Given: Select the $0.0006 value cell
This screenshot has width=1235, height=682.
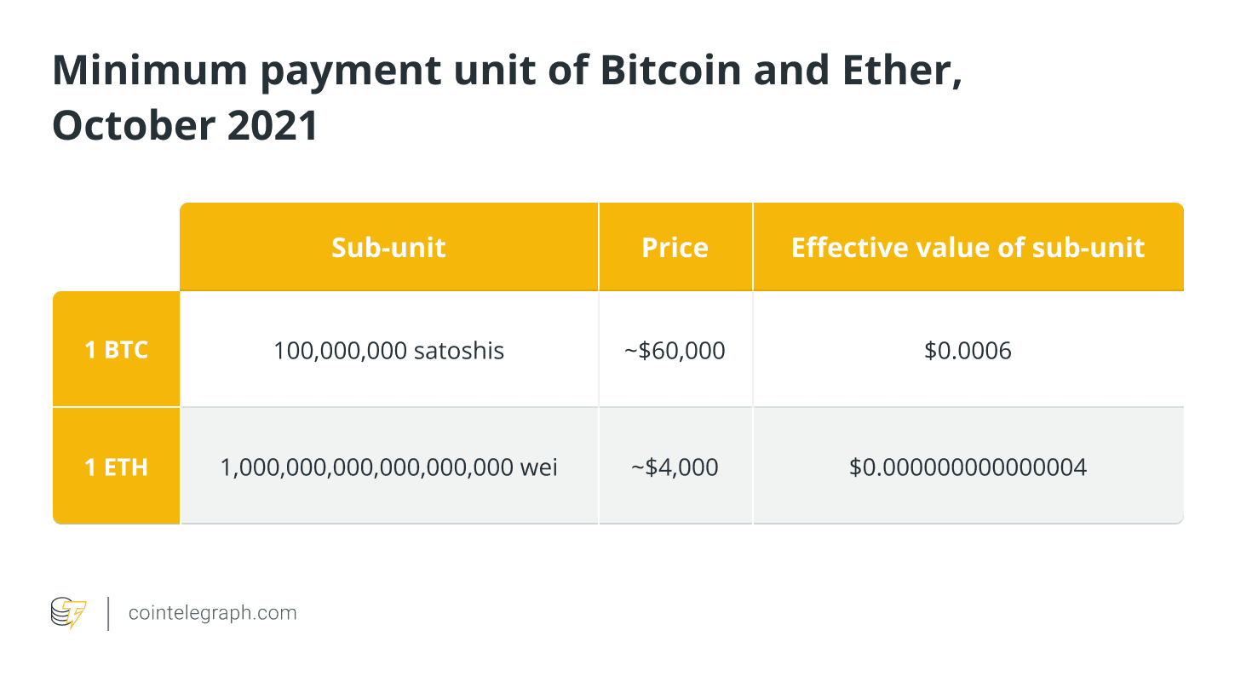Looking at the screenshot, I should click(968, 350).
